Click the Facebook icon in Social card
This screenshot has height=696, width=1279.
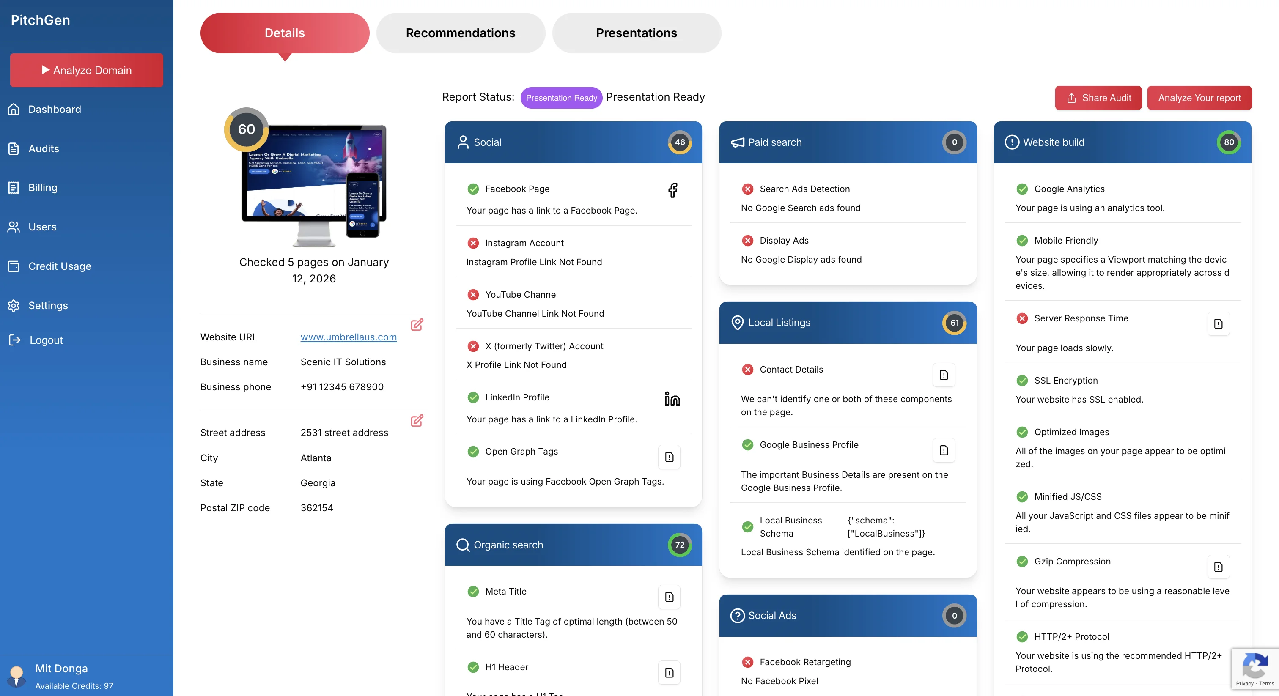672,190
